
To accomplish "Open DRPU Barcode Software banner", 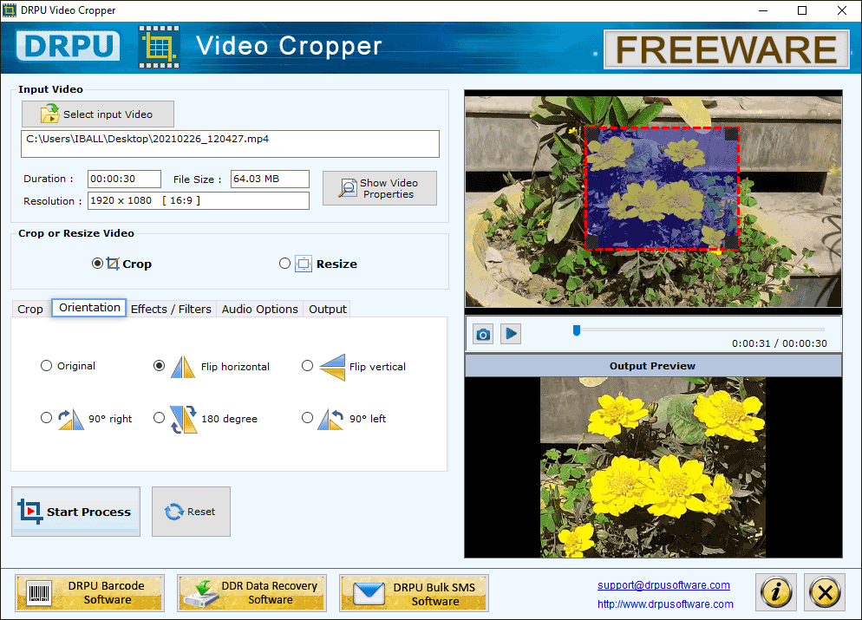I will tap(89, 593).
